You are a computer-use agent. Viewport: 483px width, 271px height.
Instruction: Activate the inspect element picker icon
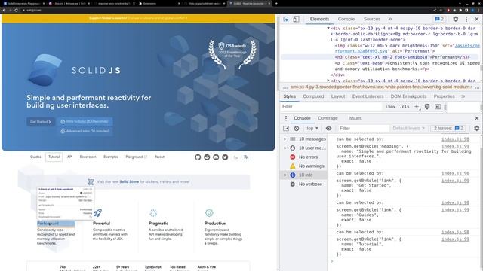pyautogui.click(x=286, y=19)
